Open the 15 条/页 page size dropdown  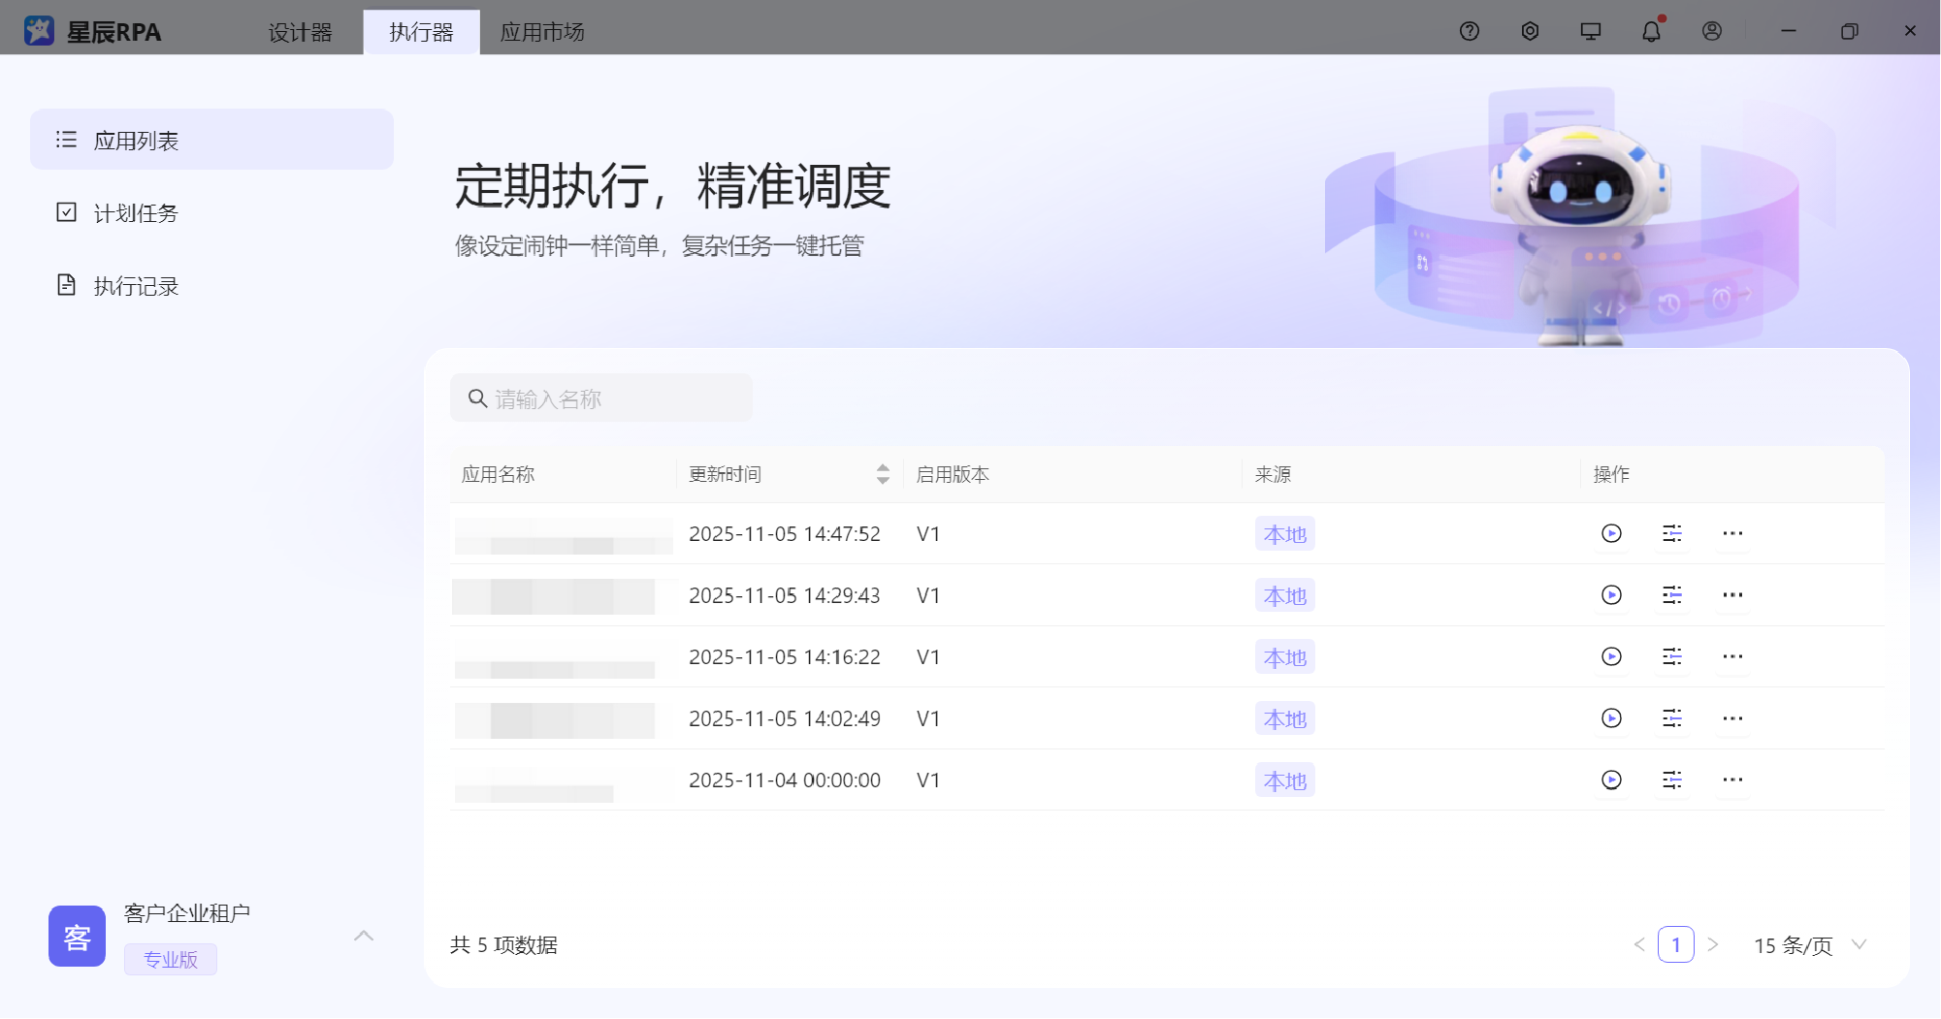coord(1809,945)
